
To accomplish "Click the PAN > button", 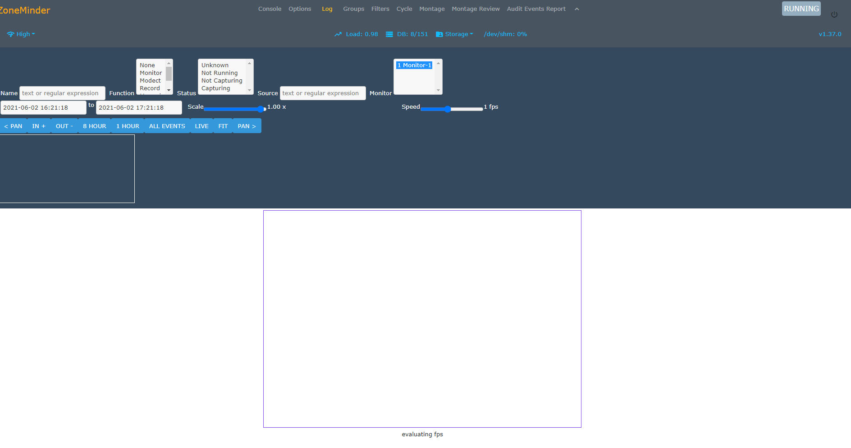I will 247,126.
